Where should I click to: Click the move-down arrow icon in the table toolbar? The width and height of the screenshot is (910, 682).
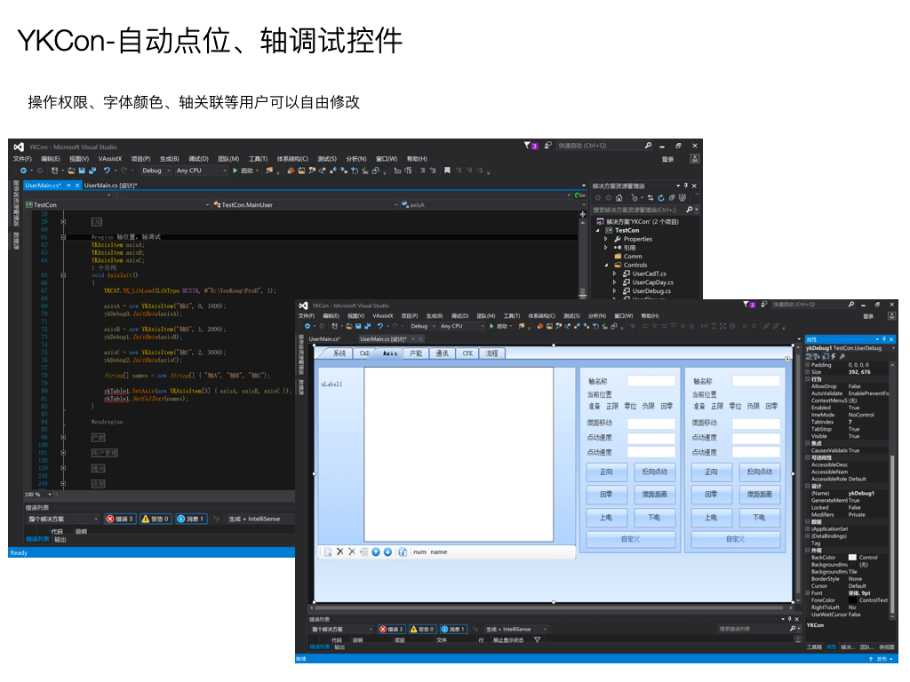pos(387,551)
